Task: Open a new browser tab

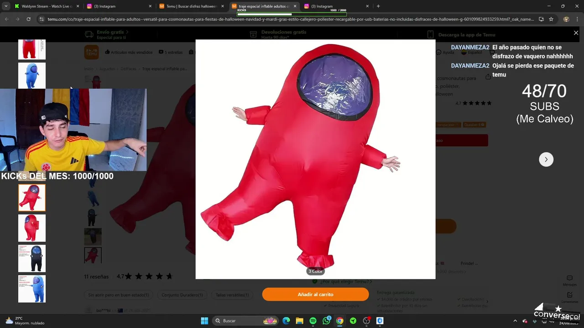Action: click(x=378, y=6)
